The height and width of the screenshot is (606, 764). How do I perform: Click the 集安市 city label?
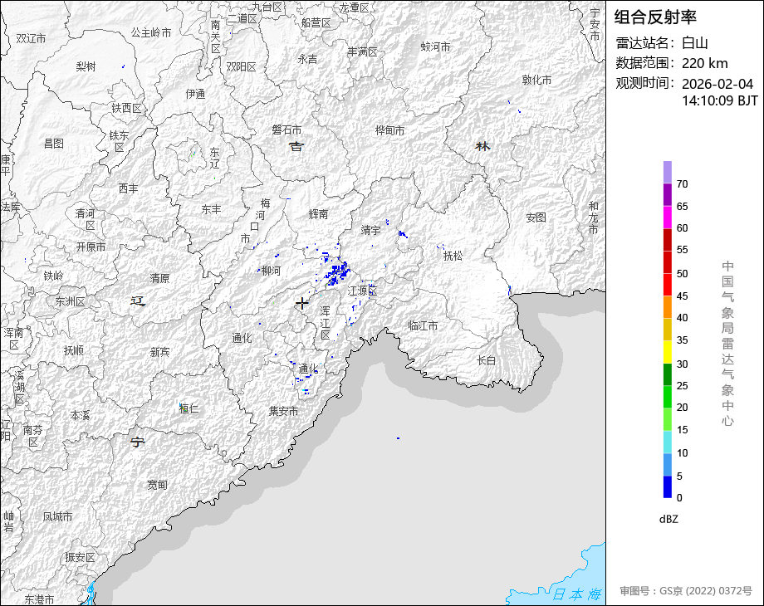[283, 410]
